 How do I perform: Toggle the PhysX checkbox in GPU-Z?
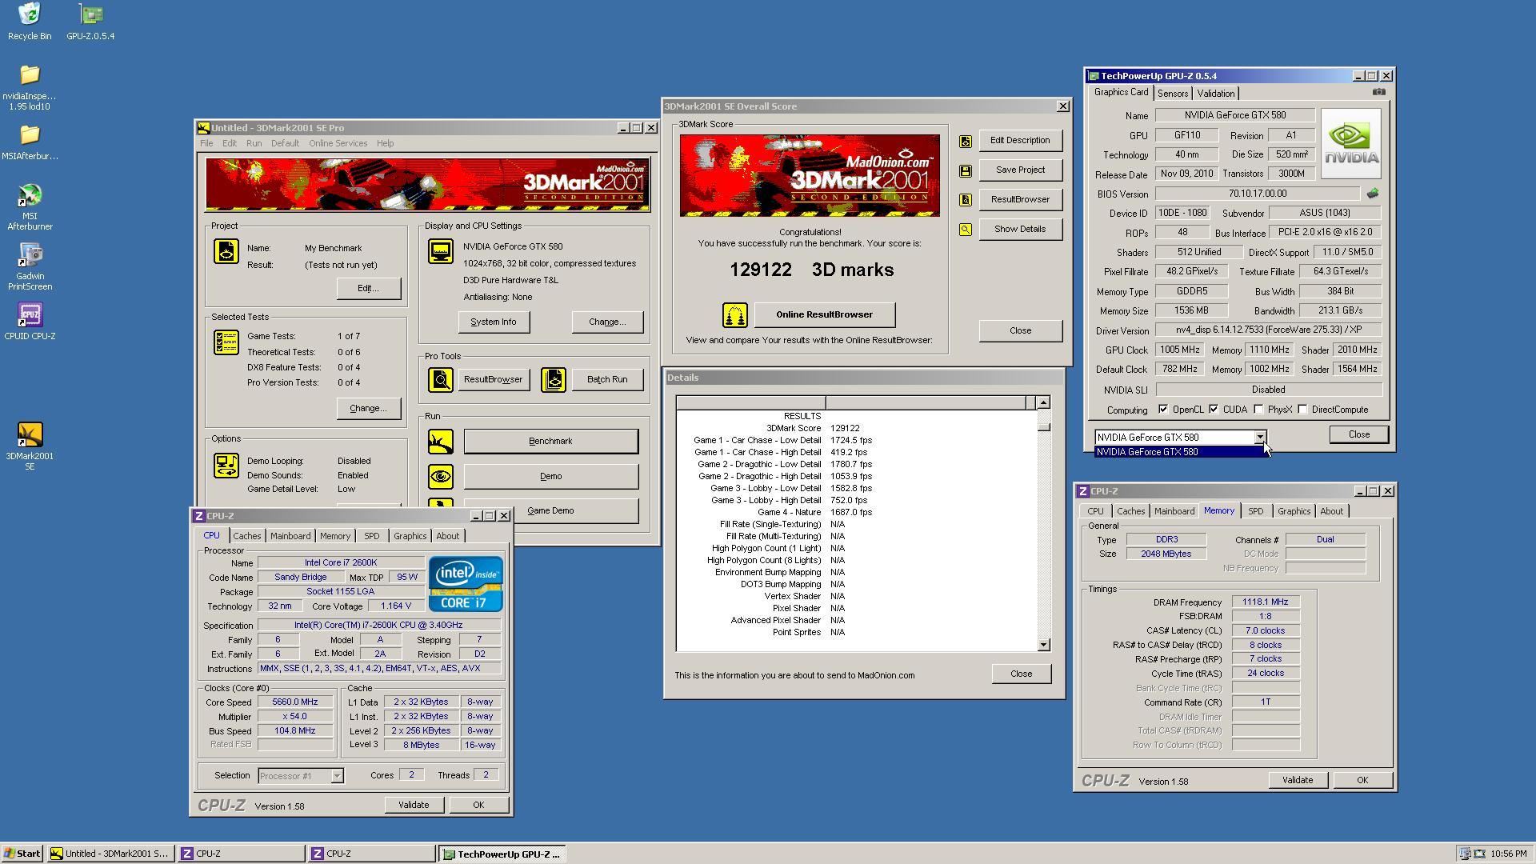click(x=1258, y=410)
